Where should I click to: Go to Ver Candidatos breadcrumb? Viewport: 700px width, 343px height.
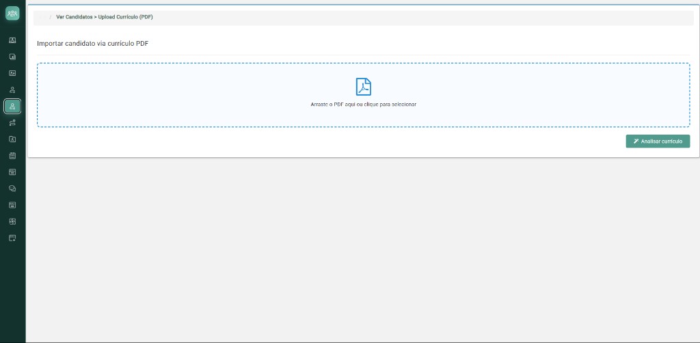click(74, 17)
